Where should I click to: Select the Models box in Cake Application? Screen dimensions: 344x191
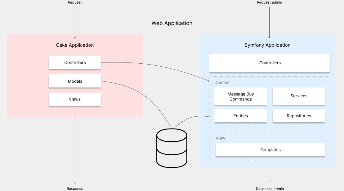point(75,81)
